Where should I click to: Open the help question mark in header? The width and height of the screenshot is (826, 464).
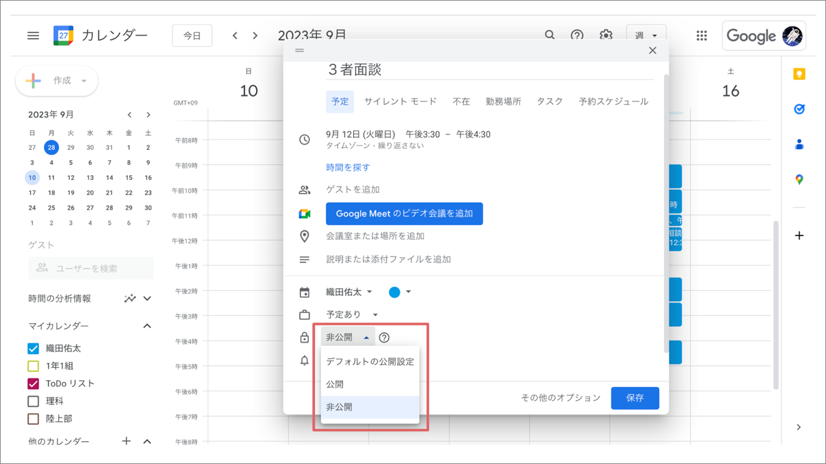pos(577,36)
